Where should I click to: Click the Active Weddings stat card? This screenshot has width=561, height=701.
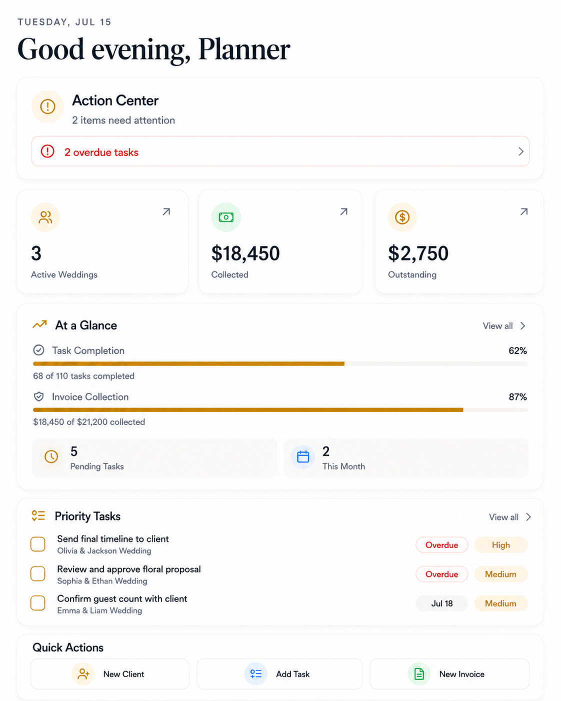102,241
